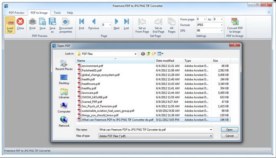The width and height of the screenshot is (276, 158).
Task: Switch to the PDF Preview tab
Action: point(16,13)
